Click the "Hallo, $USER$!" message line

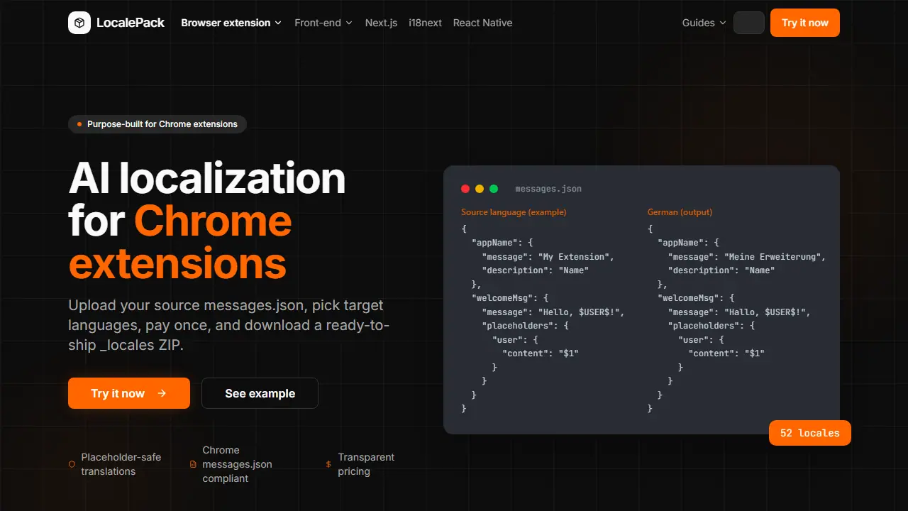click(739, 312)
